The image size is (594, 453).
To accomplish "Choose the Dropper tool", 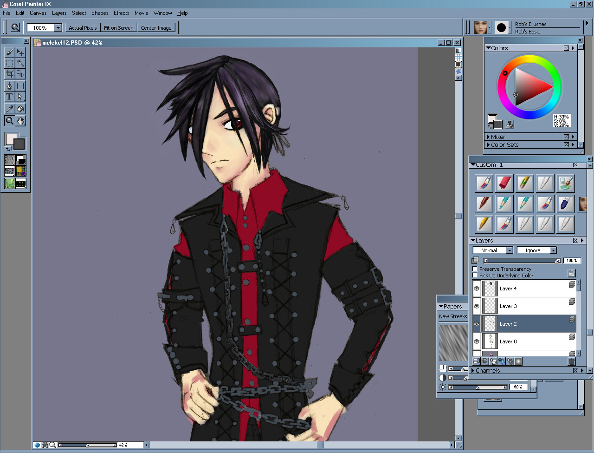I will (10, 109).
